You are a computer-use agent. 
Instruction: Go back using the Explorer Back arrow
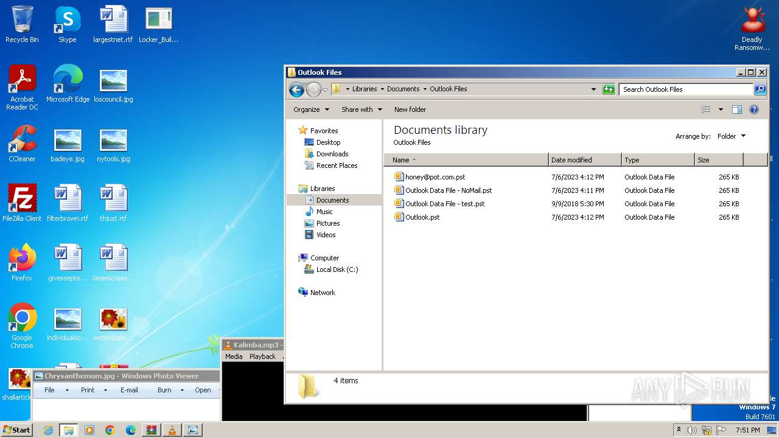(296, 90)
